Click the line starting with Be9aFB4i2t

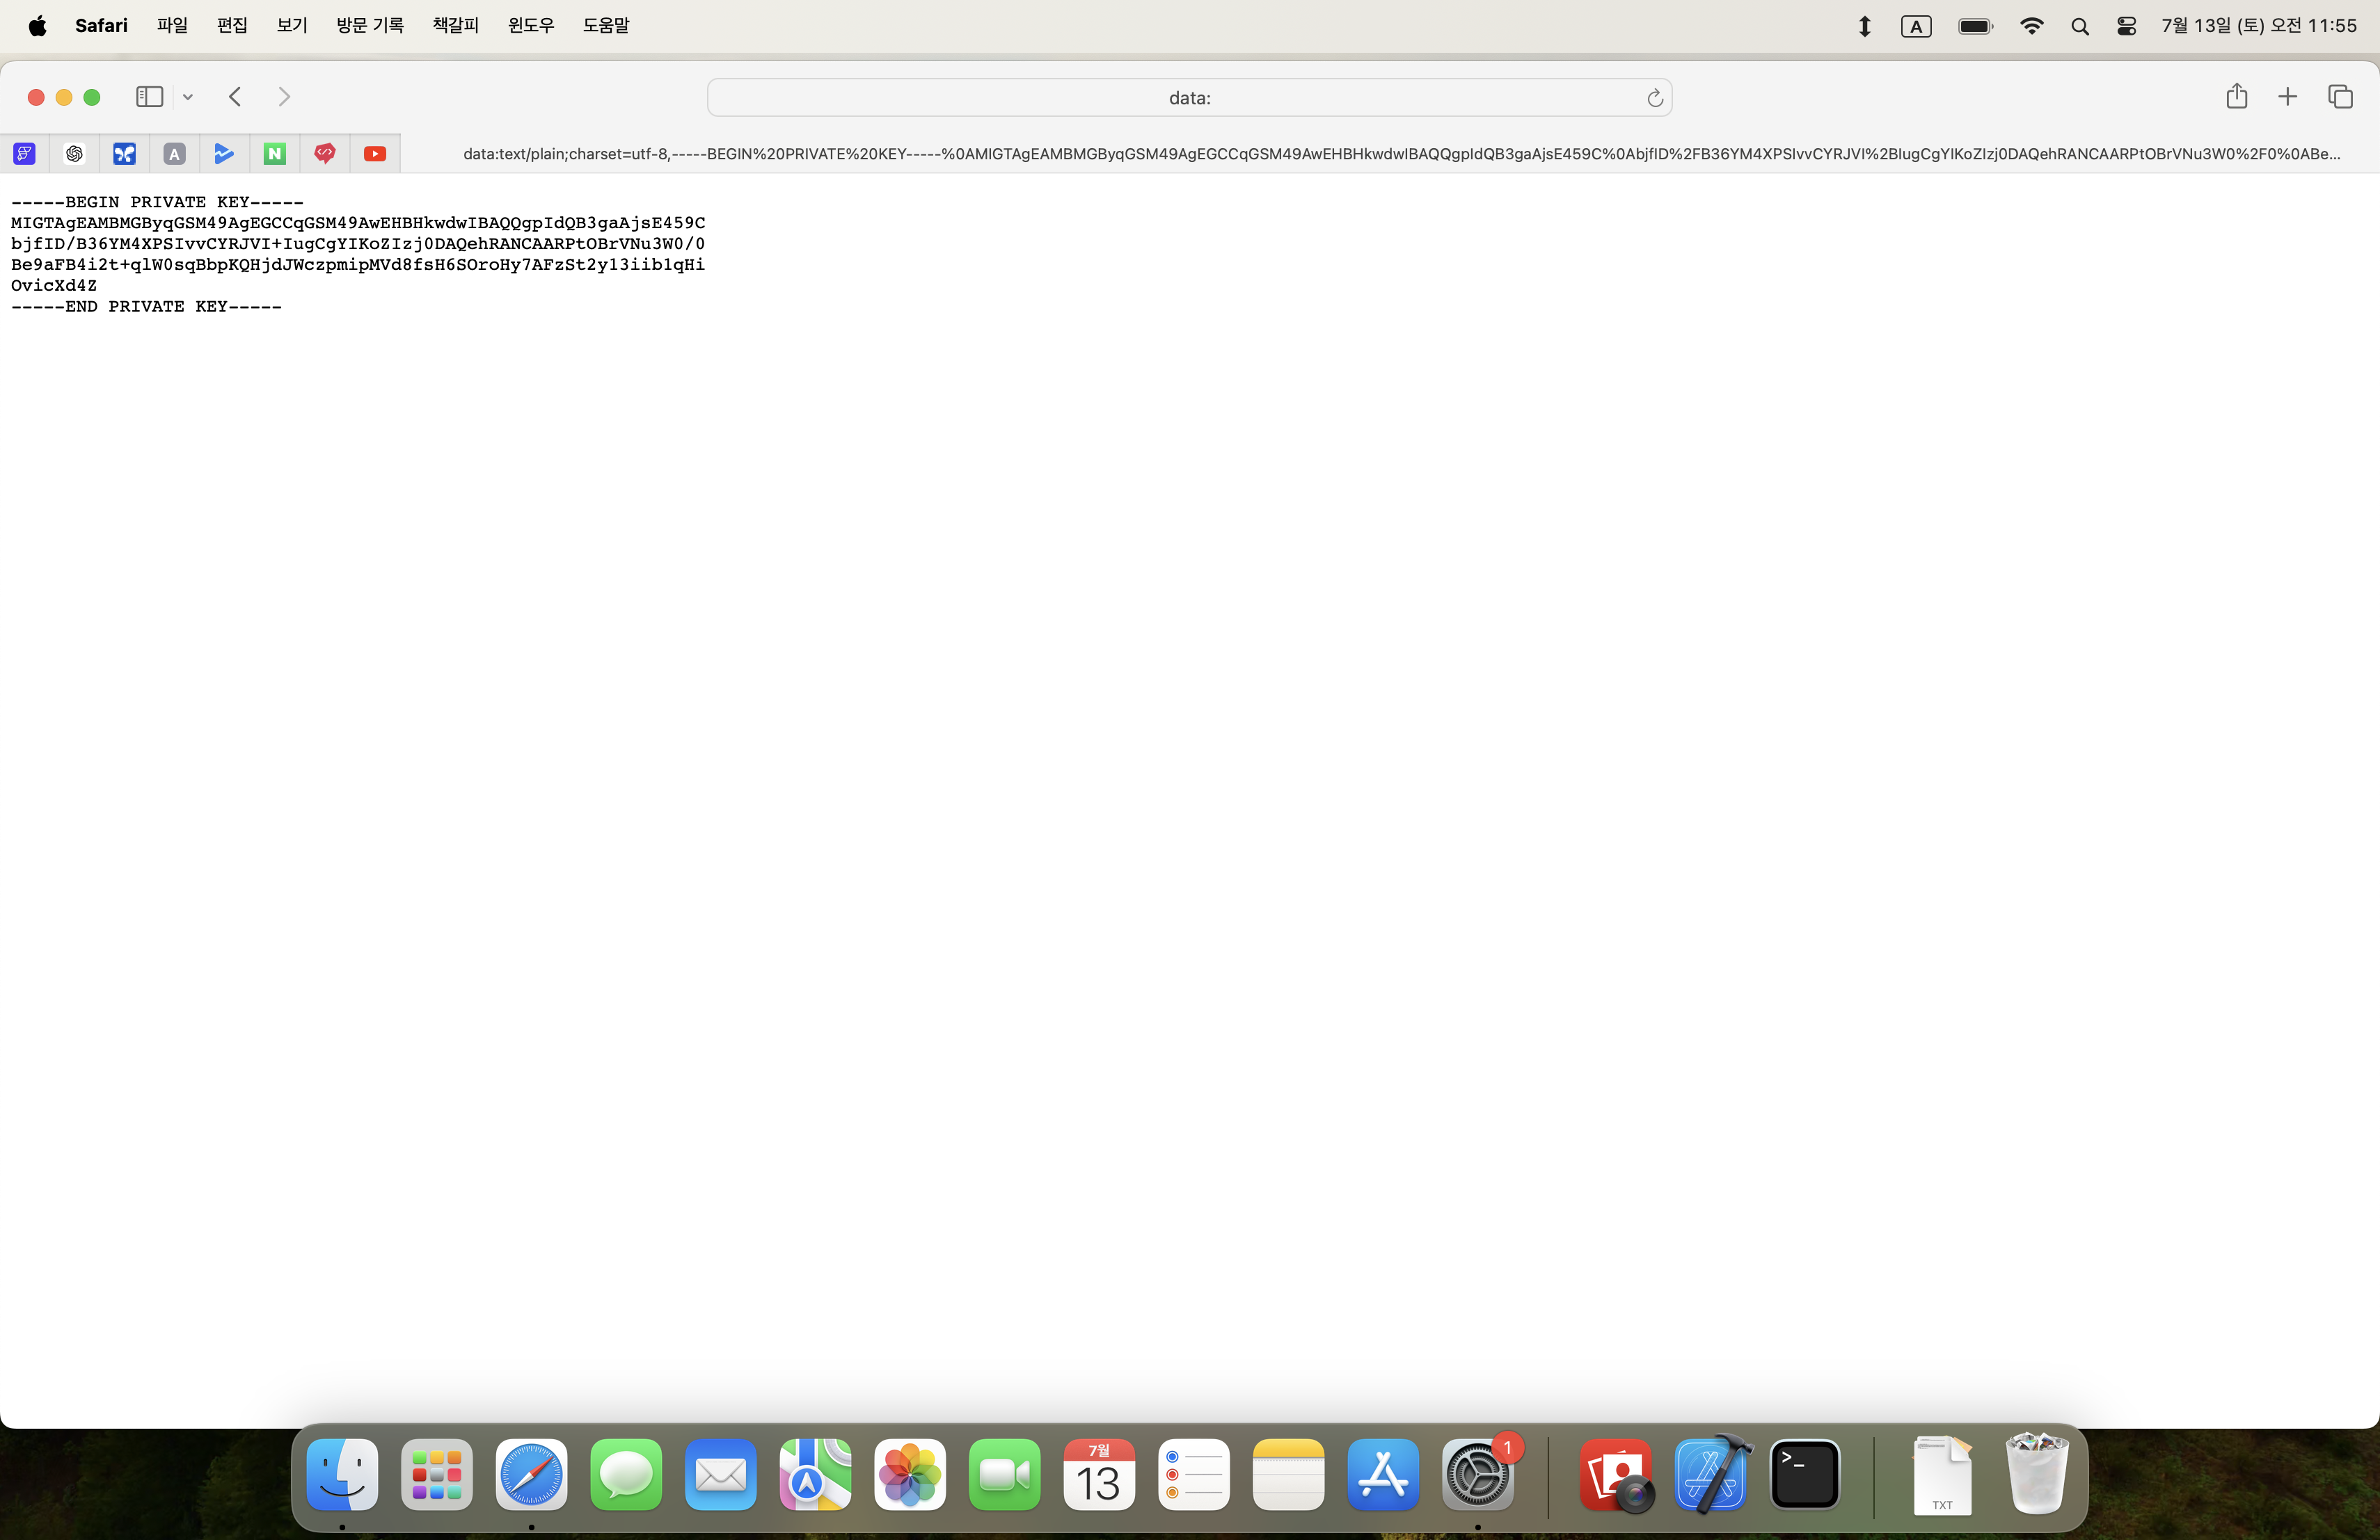click(358, 265)
